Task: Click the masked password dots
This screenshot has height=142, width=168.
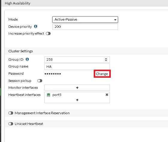Action: tap(53, 74)
